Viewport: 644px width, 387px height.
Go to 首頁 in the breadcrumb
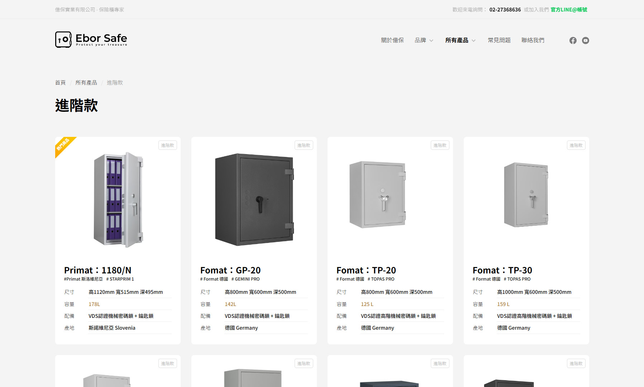[x=60, y=83]
